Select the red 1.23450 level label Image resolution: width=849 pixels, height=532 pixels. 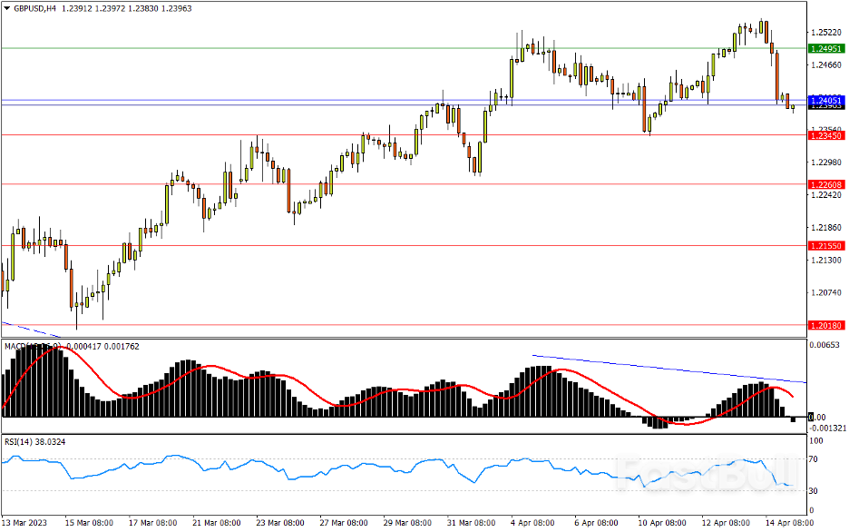click(x=826, y=135)
